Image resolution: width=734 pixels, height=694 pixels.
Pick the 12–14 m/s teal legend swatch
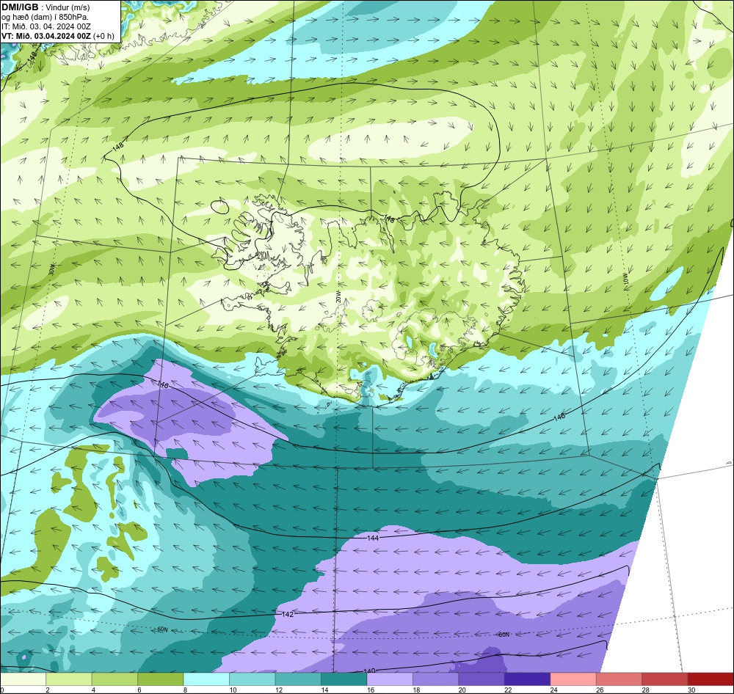click(298, 679)
